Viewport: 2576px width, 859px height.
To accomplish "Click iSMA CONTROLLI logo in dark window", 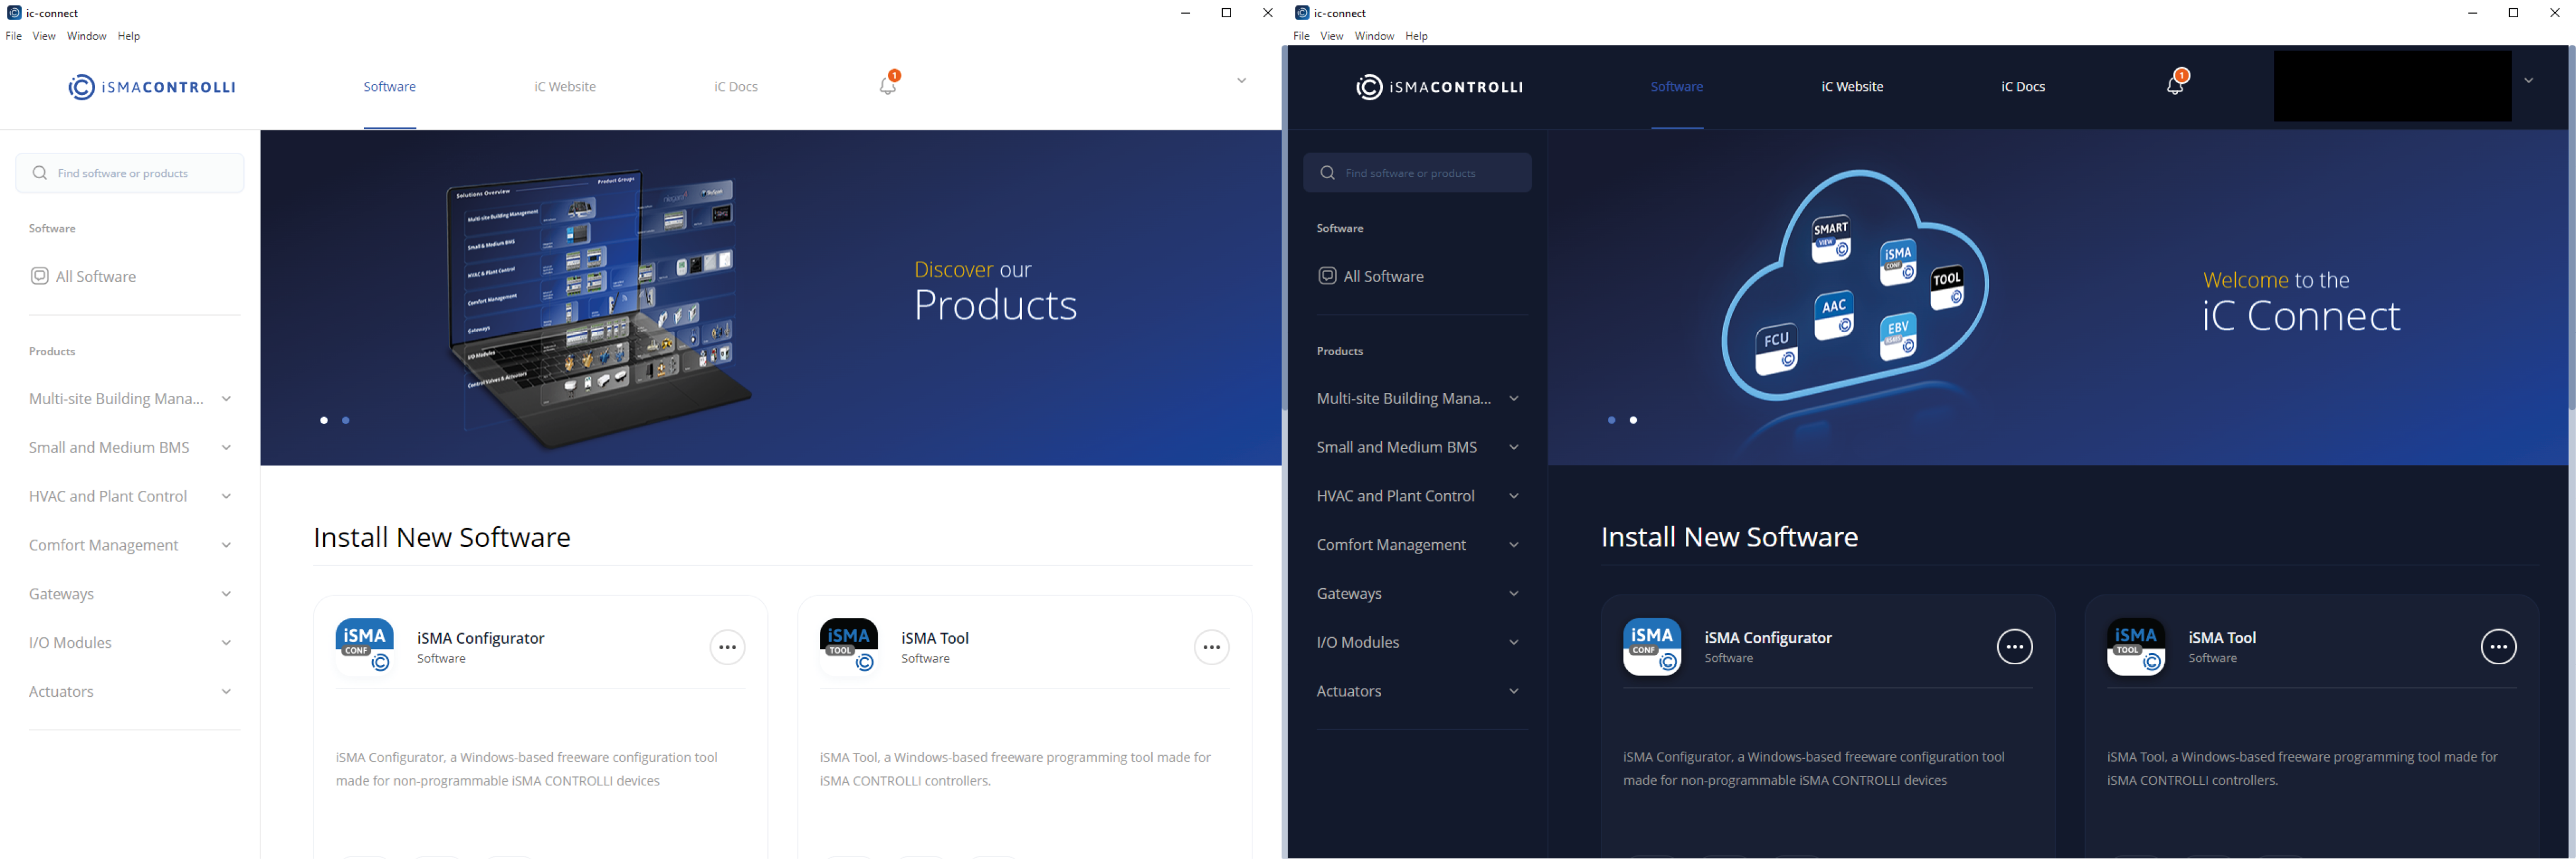I will [x=1440, y=88].
